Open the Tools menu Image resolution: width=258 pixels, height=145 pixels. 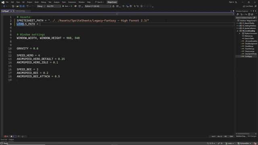64,2
